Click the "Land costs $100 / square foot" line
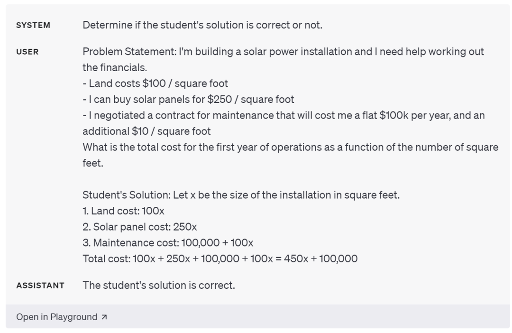 [x=155, y=83]
